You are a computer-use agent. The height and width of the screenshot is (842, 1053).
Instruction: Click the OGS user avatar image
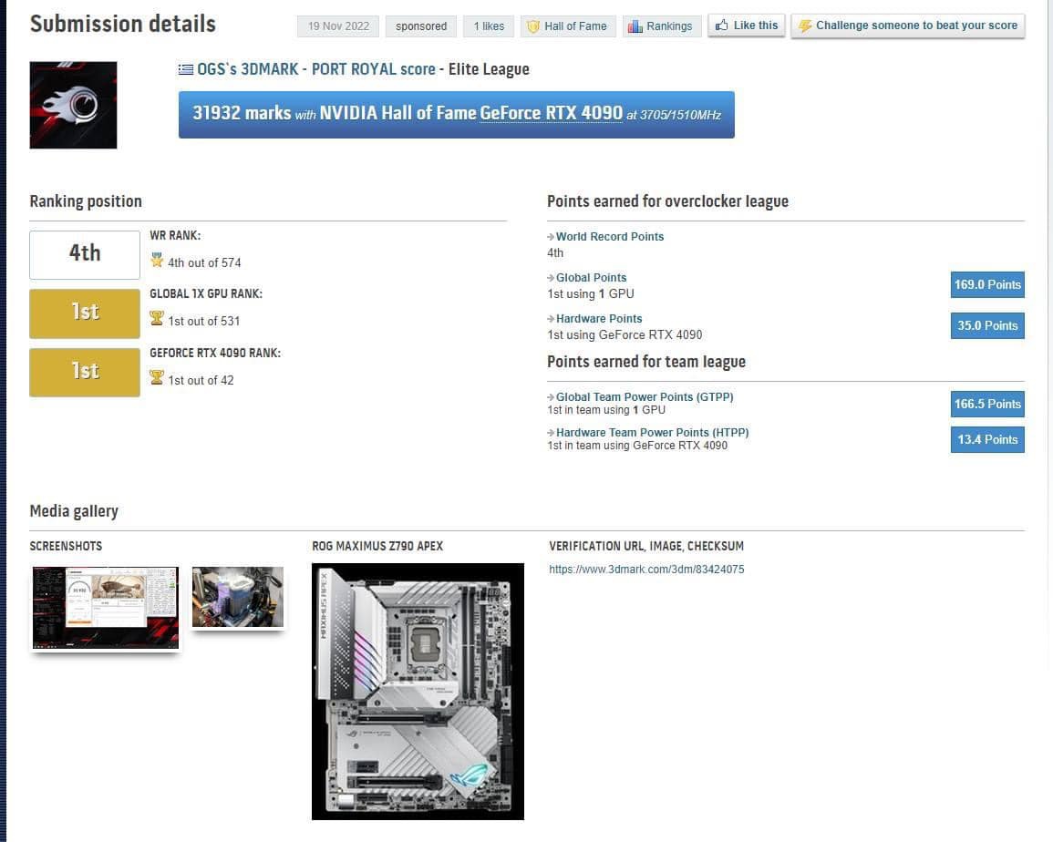pos(73,105)
